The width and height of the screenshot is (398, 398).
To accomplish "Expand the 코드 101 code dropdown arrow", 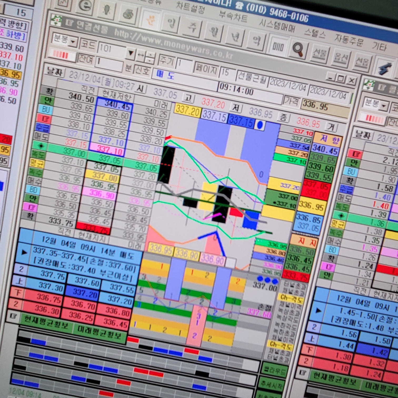I will 130,53.
